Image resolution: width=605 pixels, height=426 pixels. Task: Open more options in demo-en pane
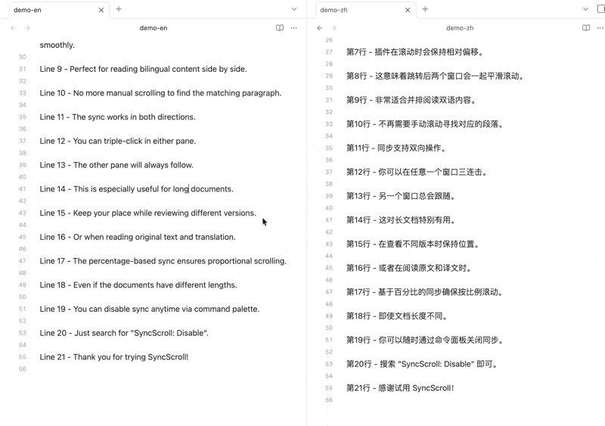tap(294, 28)
